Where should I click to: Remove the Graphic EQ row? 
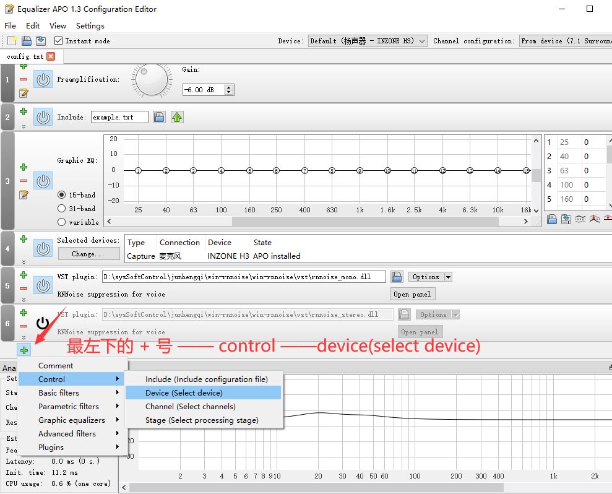pos(24,181)
